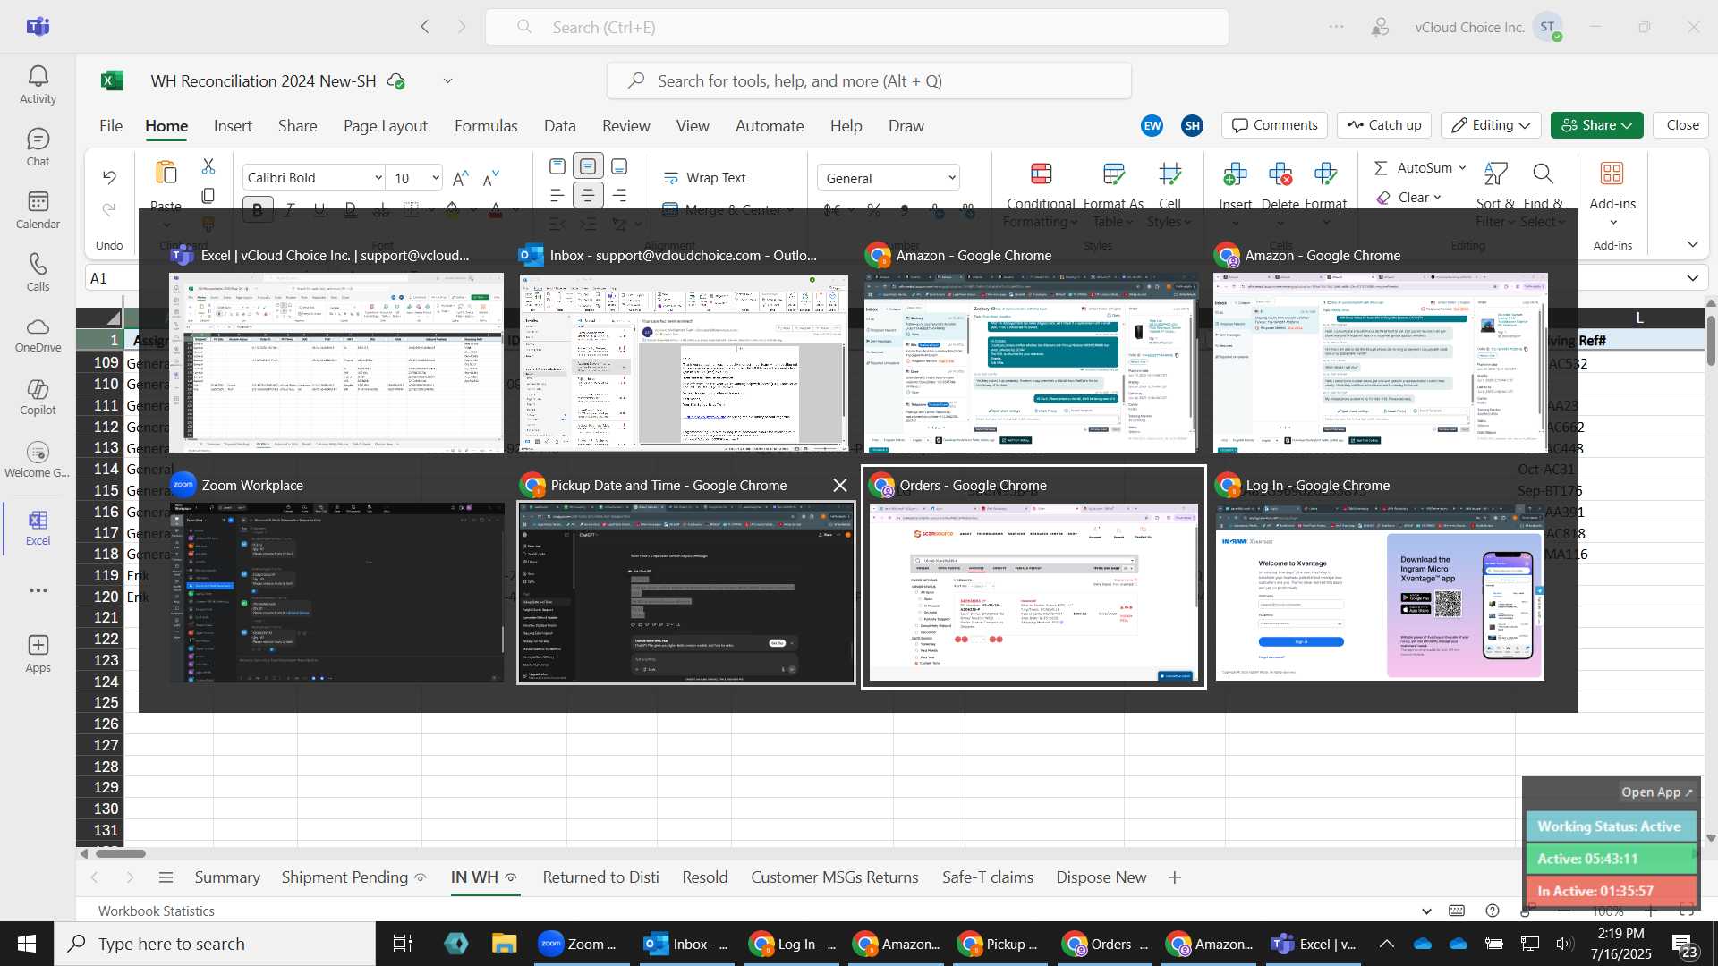Click Teams back navigation arrow
The width and height of the screenshot is (1718, 966).
pos(425,27)
